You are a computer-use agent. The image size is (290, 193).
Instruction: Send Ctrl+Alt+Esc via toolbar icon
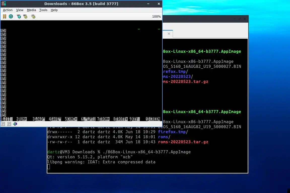click(x=25, y=16)
